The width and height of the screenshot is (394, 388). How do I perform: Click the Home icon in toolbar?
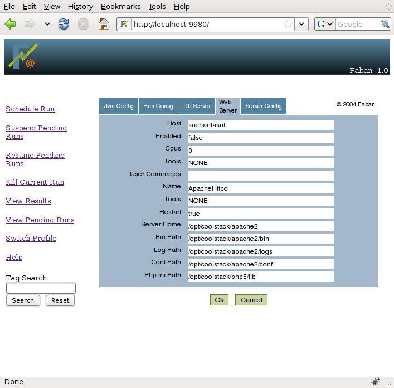click(104, 24)
